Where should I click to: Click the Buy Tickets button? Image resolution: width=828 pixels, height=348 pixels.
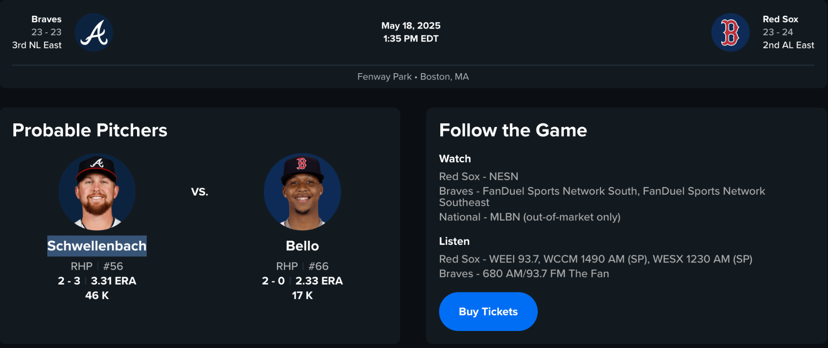tap(488, 312)
